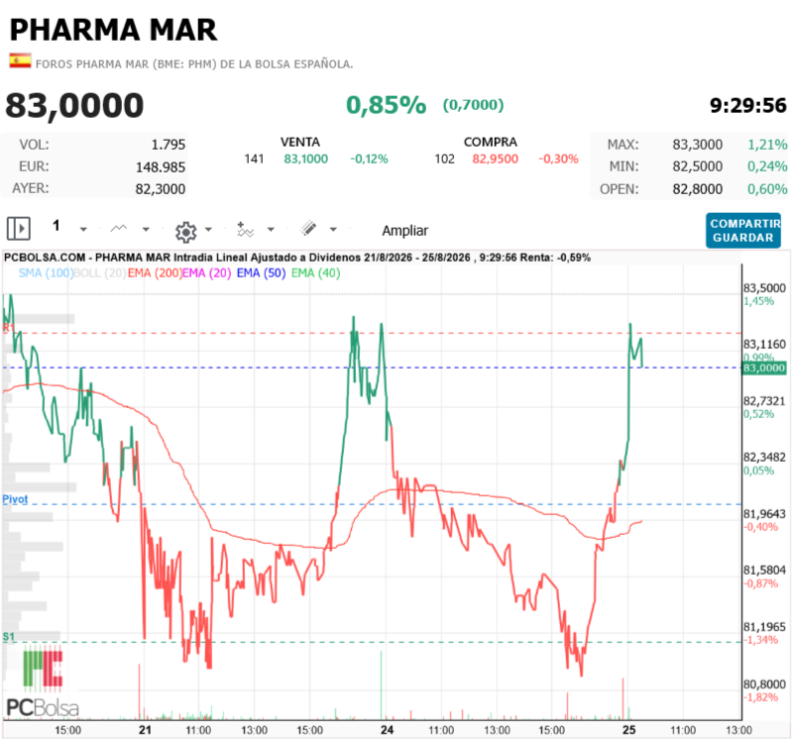This screenshot has width=793, height=739.
Task: Expand the indicators dropdown arrow
Action: click(271, 230)
